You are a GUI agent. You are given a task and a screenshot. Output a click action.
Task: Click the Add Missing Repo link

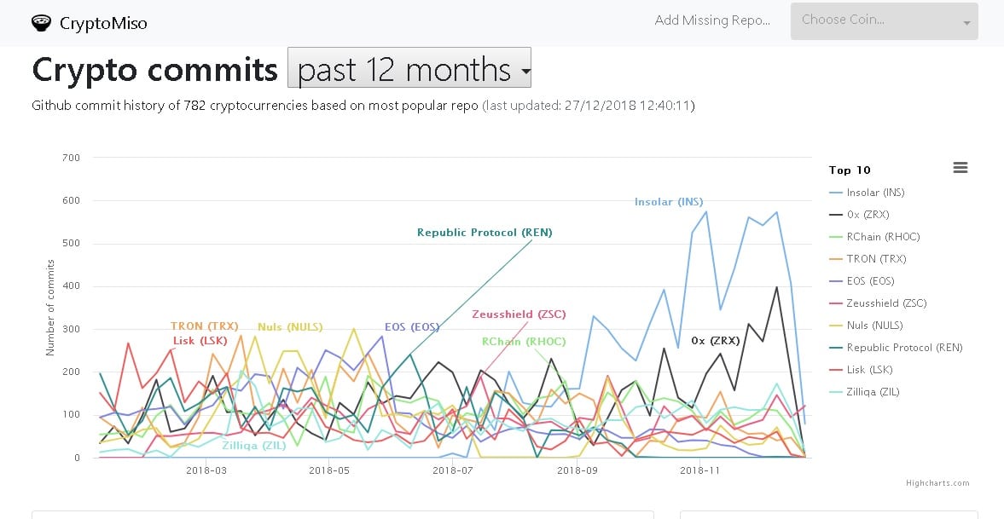tap(712, 20)
